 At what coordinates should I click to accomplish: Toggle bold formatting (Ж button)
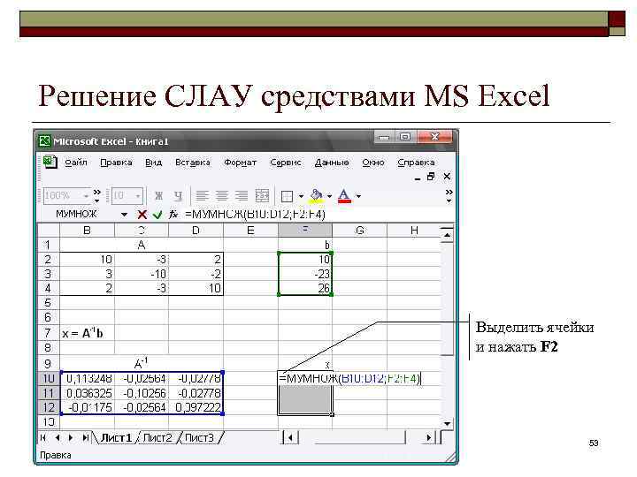click(159, 196)
